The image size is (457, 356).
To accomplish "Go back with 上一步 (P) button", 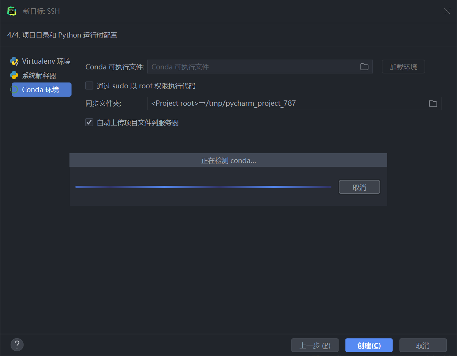I will [315, 345].
